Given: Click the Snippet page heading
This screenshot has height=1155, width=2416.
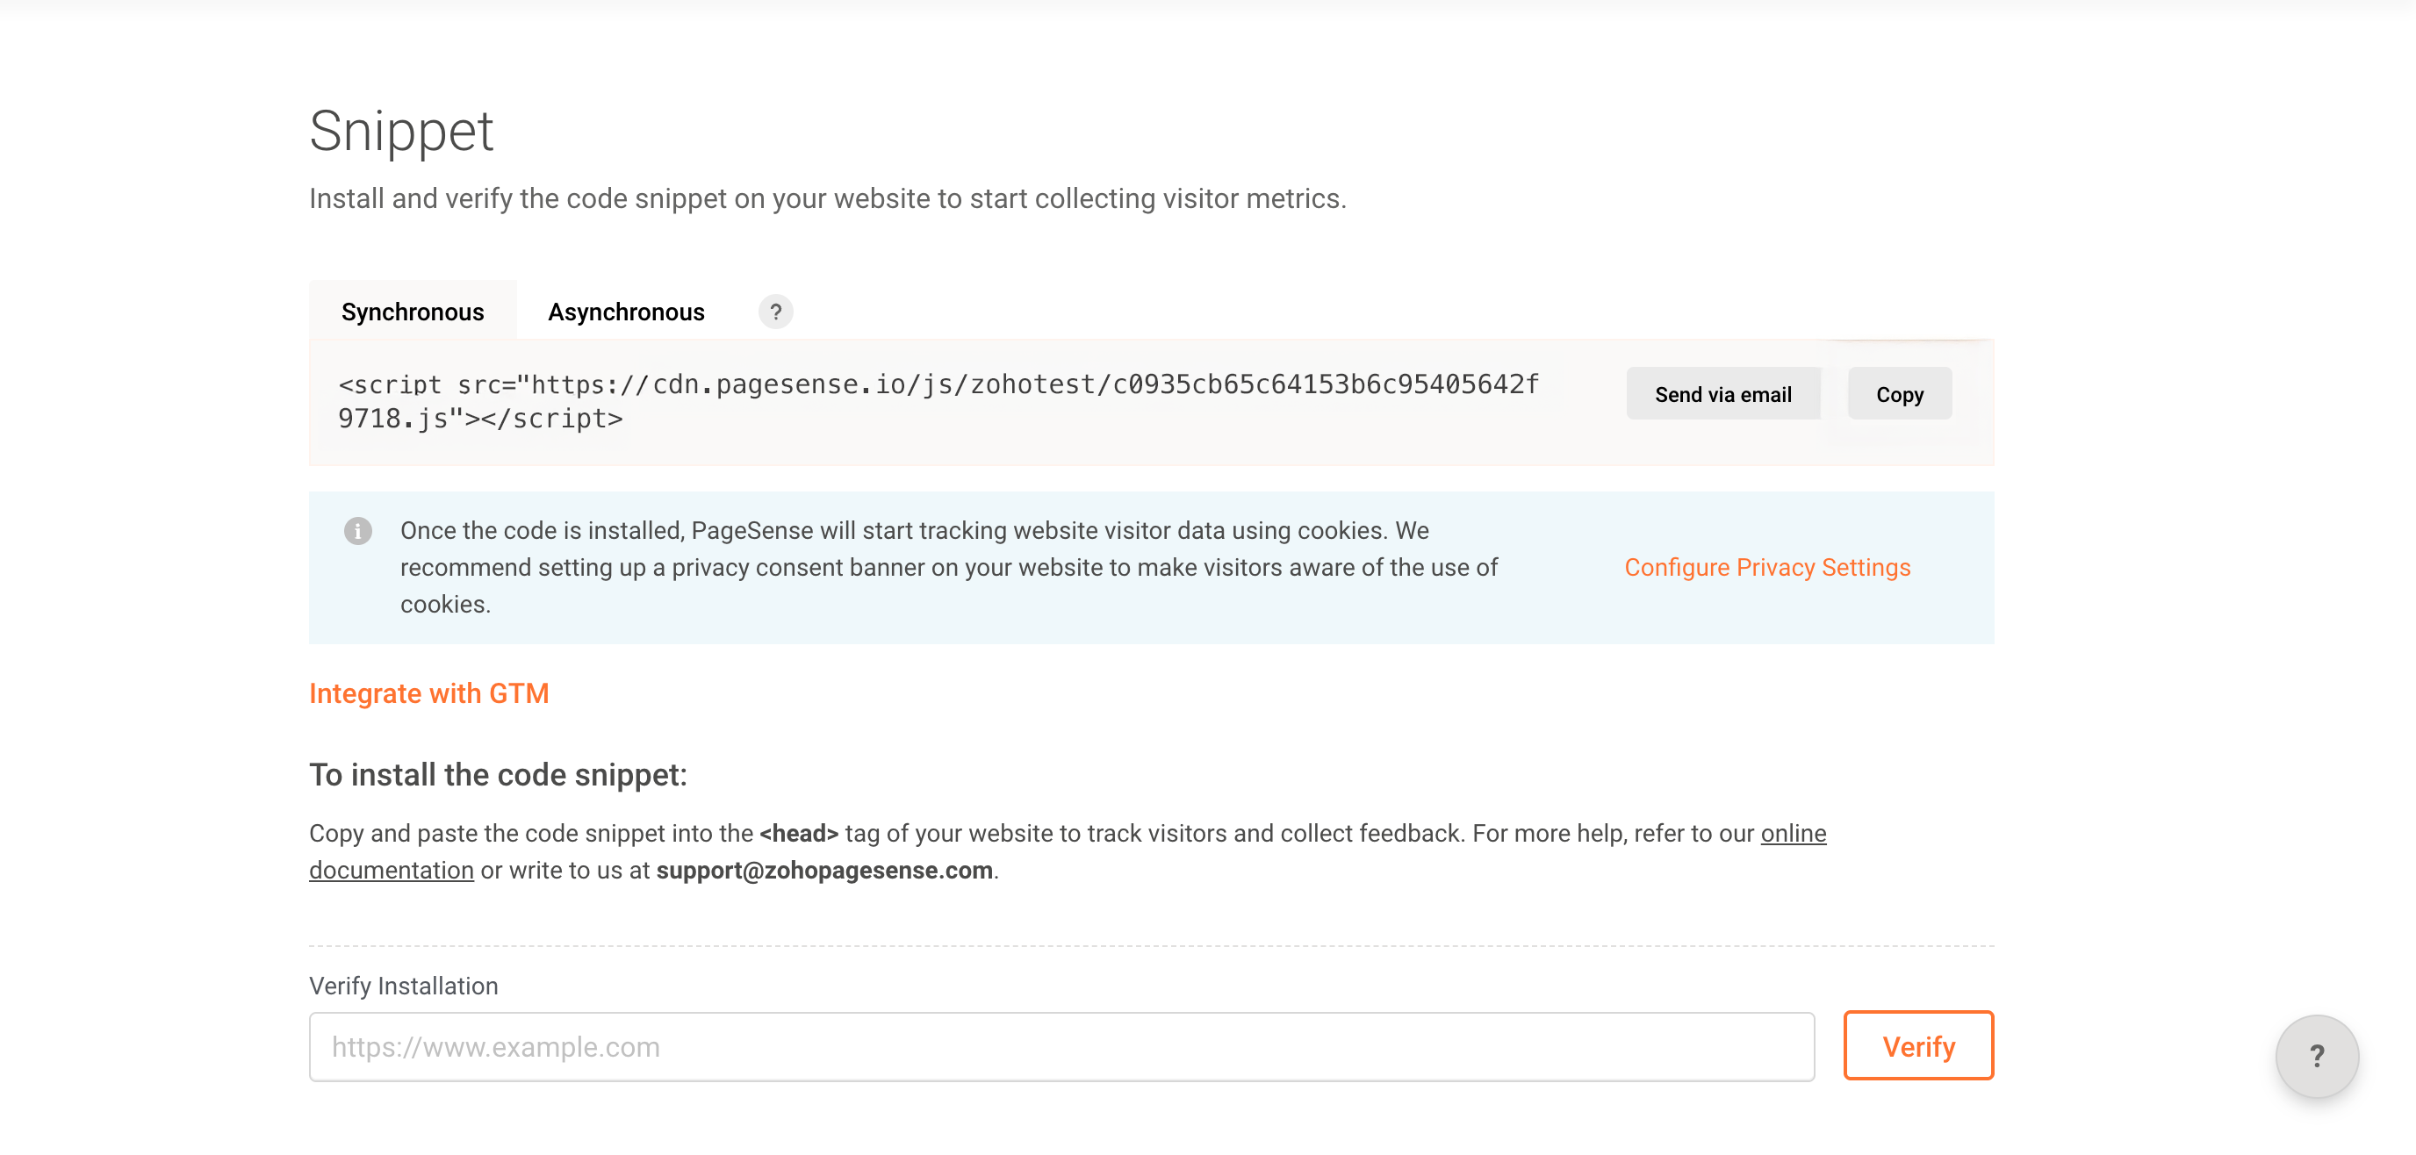Looking at the screenshot, I should pyautogui.click(x=400, y=132).
